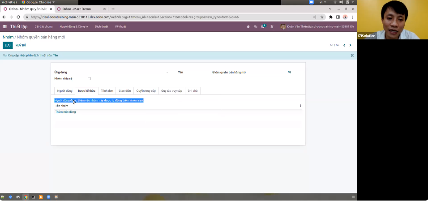Click the browser forward arrow
428x201 pixels.
pyautogui.click(x=11, y=17)
